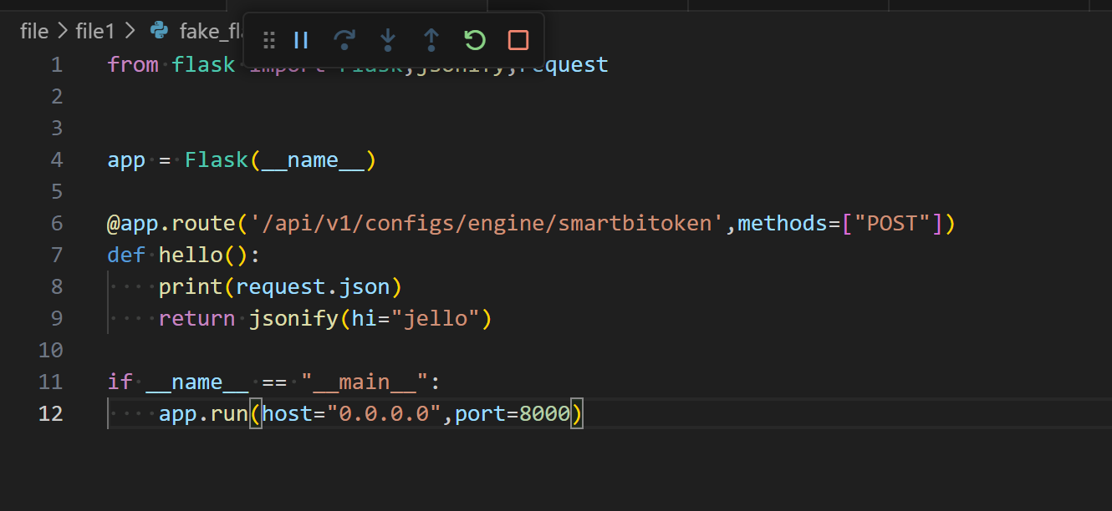
Task: Click line number 1 in the gutter
Action: tap(56, 64)
